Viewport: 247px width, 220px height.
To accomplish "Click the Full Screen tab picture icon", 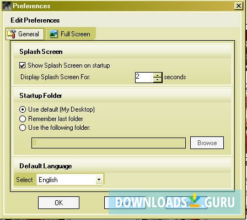I will pos(53,34).
